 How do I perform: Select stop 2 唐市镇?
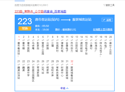click(x=23, y=46)
